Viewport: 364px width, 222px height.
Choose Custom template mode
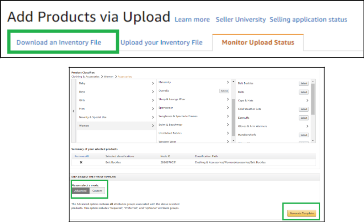pos(97,191)
